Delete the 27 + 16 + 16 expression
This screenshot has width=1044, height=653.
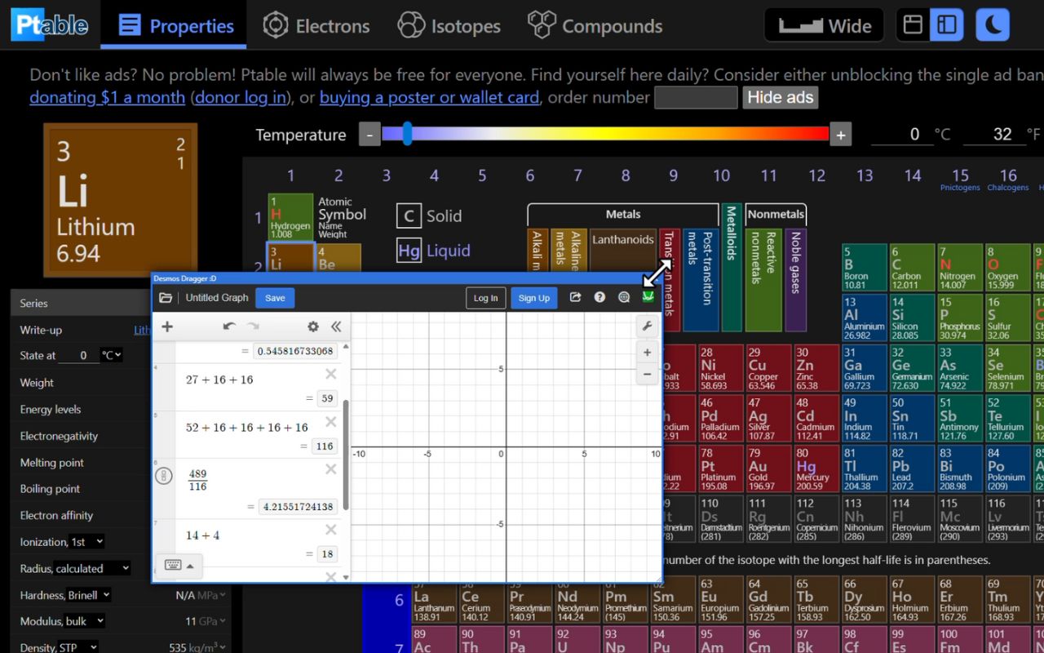click(x=330, y=375)
